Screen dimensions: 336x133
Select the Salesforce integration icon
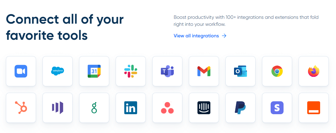(x=58, y=71)
